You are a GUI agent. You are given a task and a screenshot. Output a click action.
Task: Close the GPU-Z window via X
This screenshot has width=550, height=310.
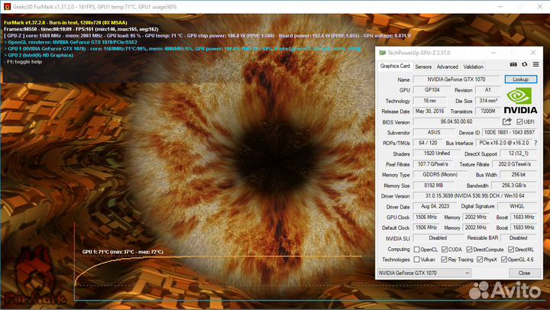click(x=533, y=53)
